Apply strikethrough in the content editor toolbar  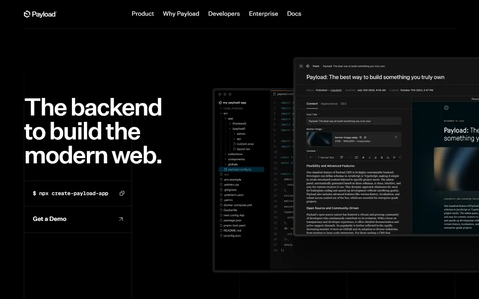coord(382,157)
